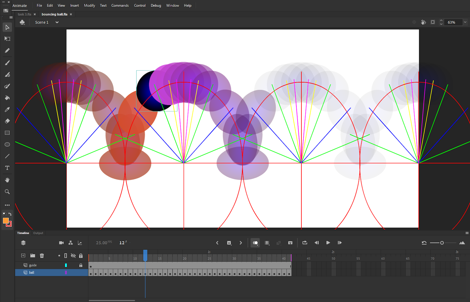
Task: Go to the next keyframe
Action: [x=241, y=243]
